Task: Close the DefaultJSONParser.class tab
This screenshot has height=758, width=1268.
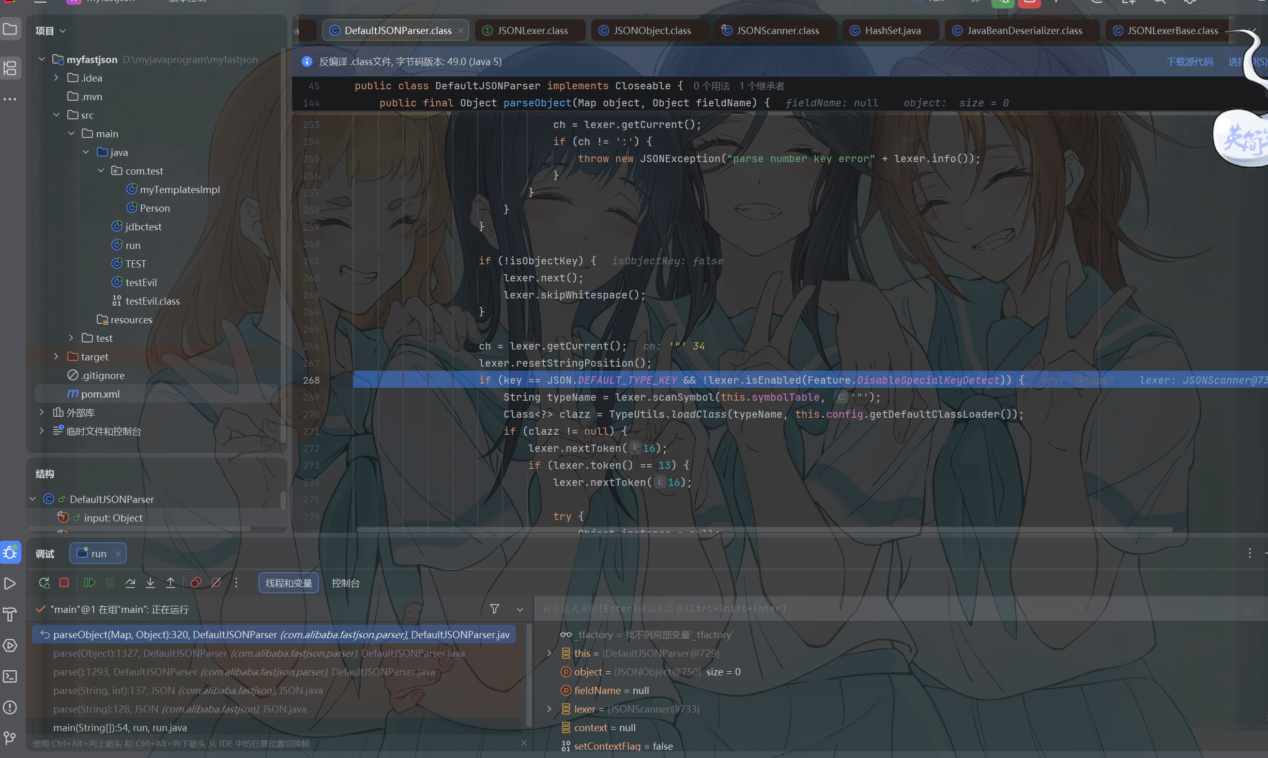Action: point(461,30)
